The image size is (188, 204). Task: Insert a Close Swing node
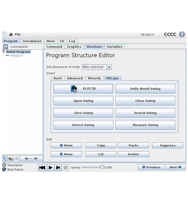tap(145, 101)
